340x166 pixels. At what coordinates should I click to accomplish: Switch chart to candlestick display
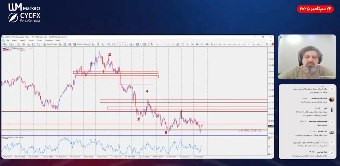98,44
